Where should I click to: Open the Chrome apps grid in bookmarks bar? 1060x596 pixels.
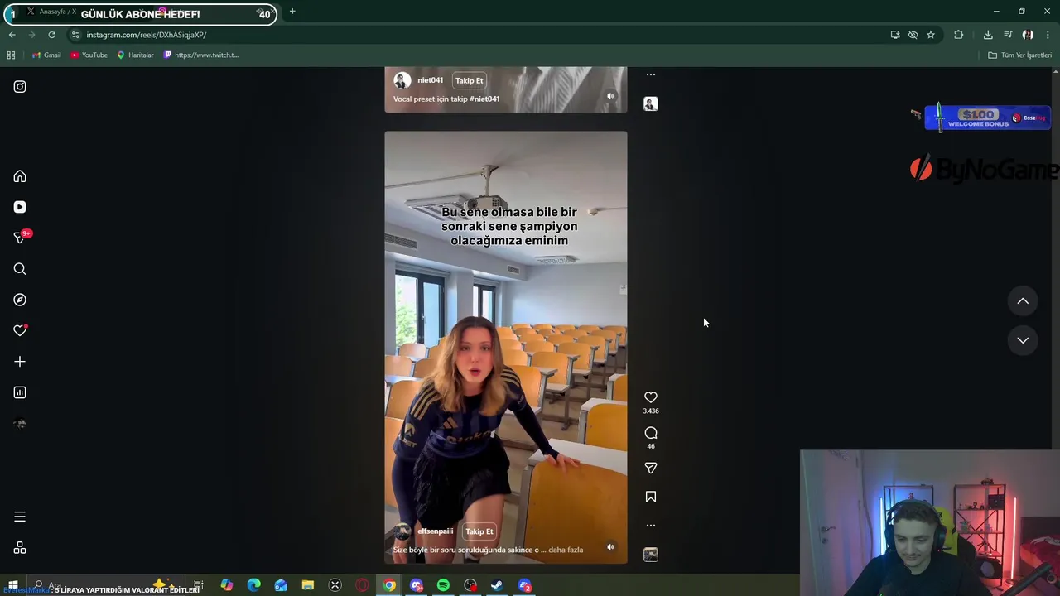coord(11,55)
